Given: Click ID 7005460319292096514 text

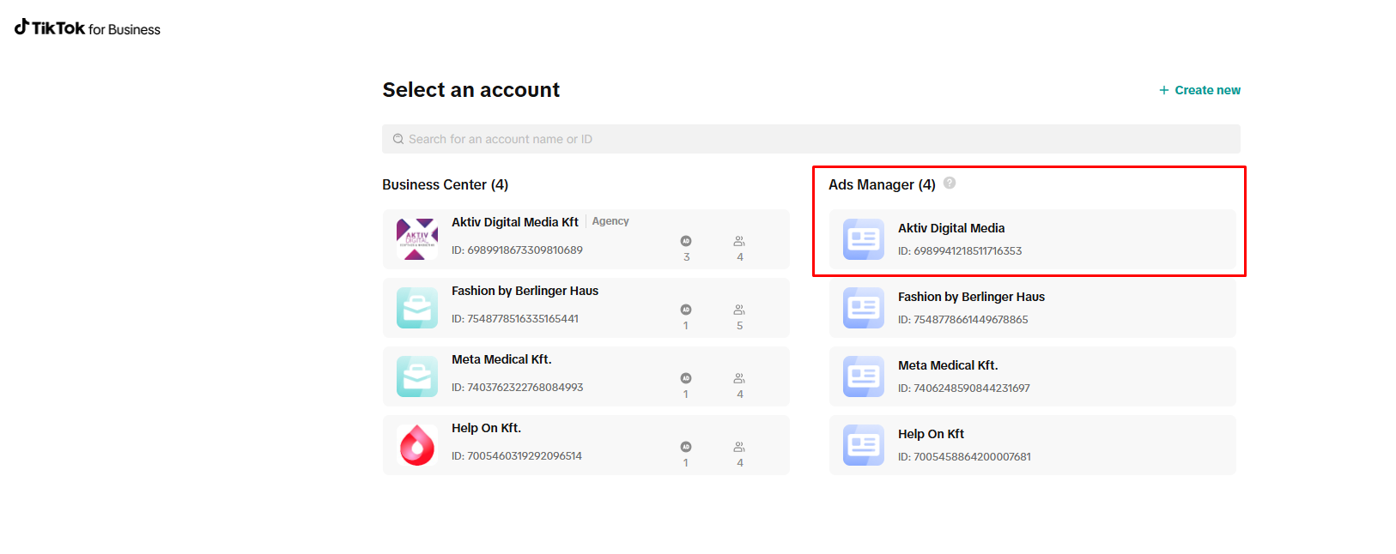Looking at the screenshot, I should click(517, 456).
